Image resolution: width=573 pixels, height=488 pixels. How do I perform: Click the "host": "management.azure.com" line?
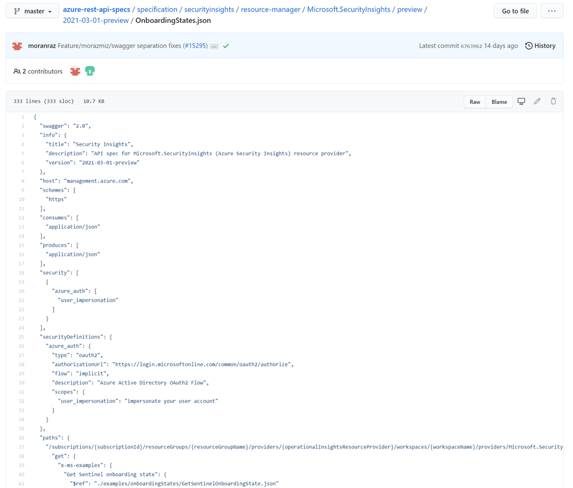coord(87,181)
